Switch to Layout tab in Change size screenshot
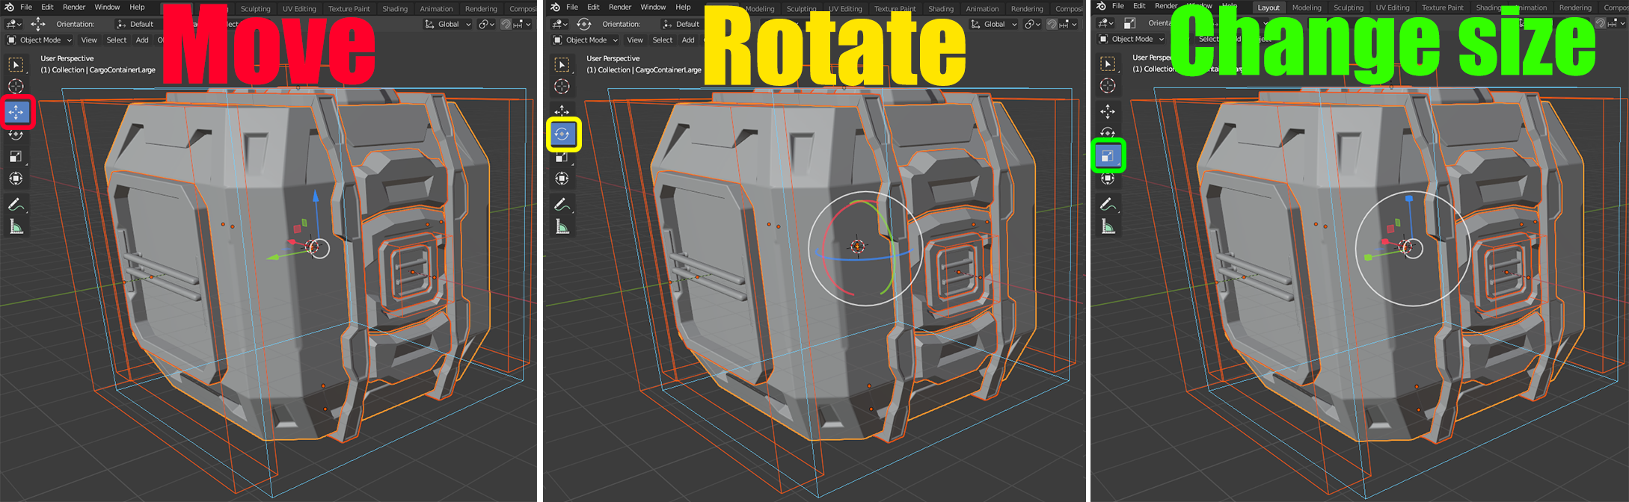The height and width of the screenshot is (502, 1629). pos(1268,7)
